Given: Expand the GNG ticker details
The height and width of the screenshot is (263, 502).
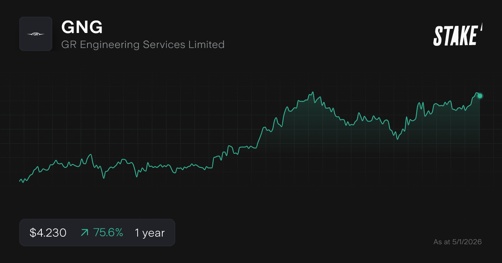Looking at the screenshot, I should (x=82, y=27).
